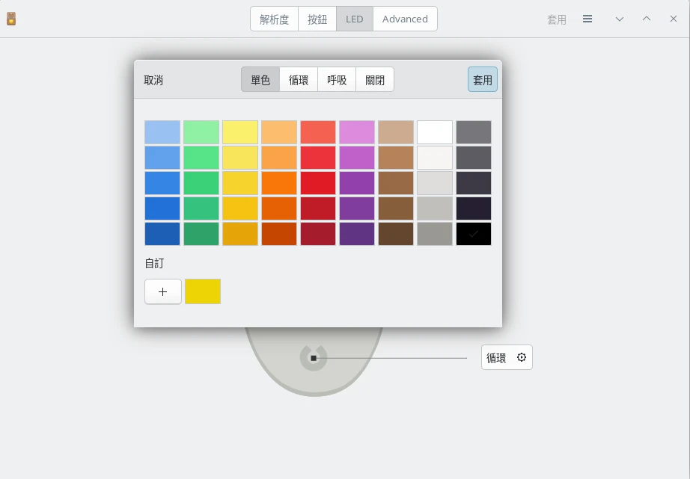Minimize window using down chevron
The height and width of the screenshot is (479, 690).
pos(620,19)
